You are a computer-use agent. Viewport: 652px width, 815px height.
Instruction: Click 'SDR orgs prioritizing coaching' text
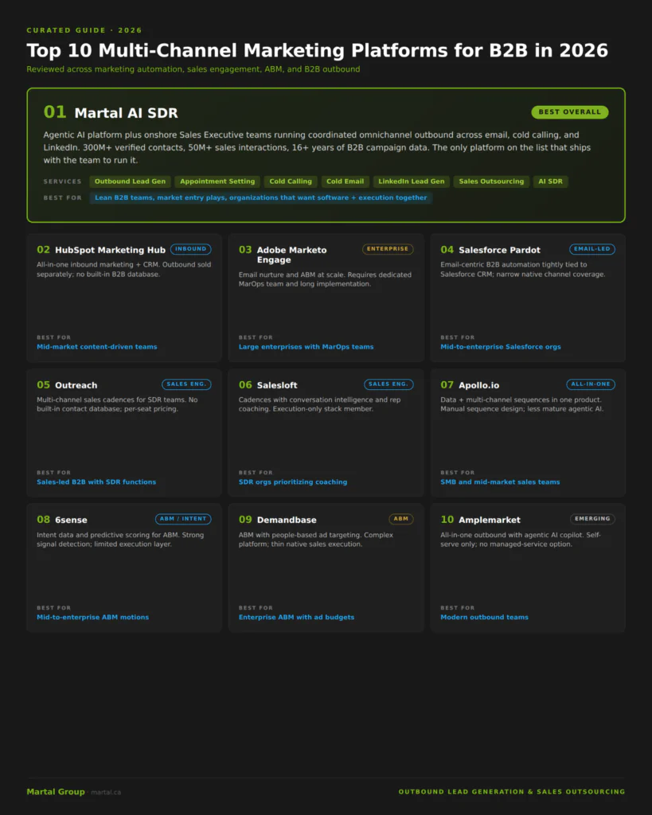click(293, 482)
